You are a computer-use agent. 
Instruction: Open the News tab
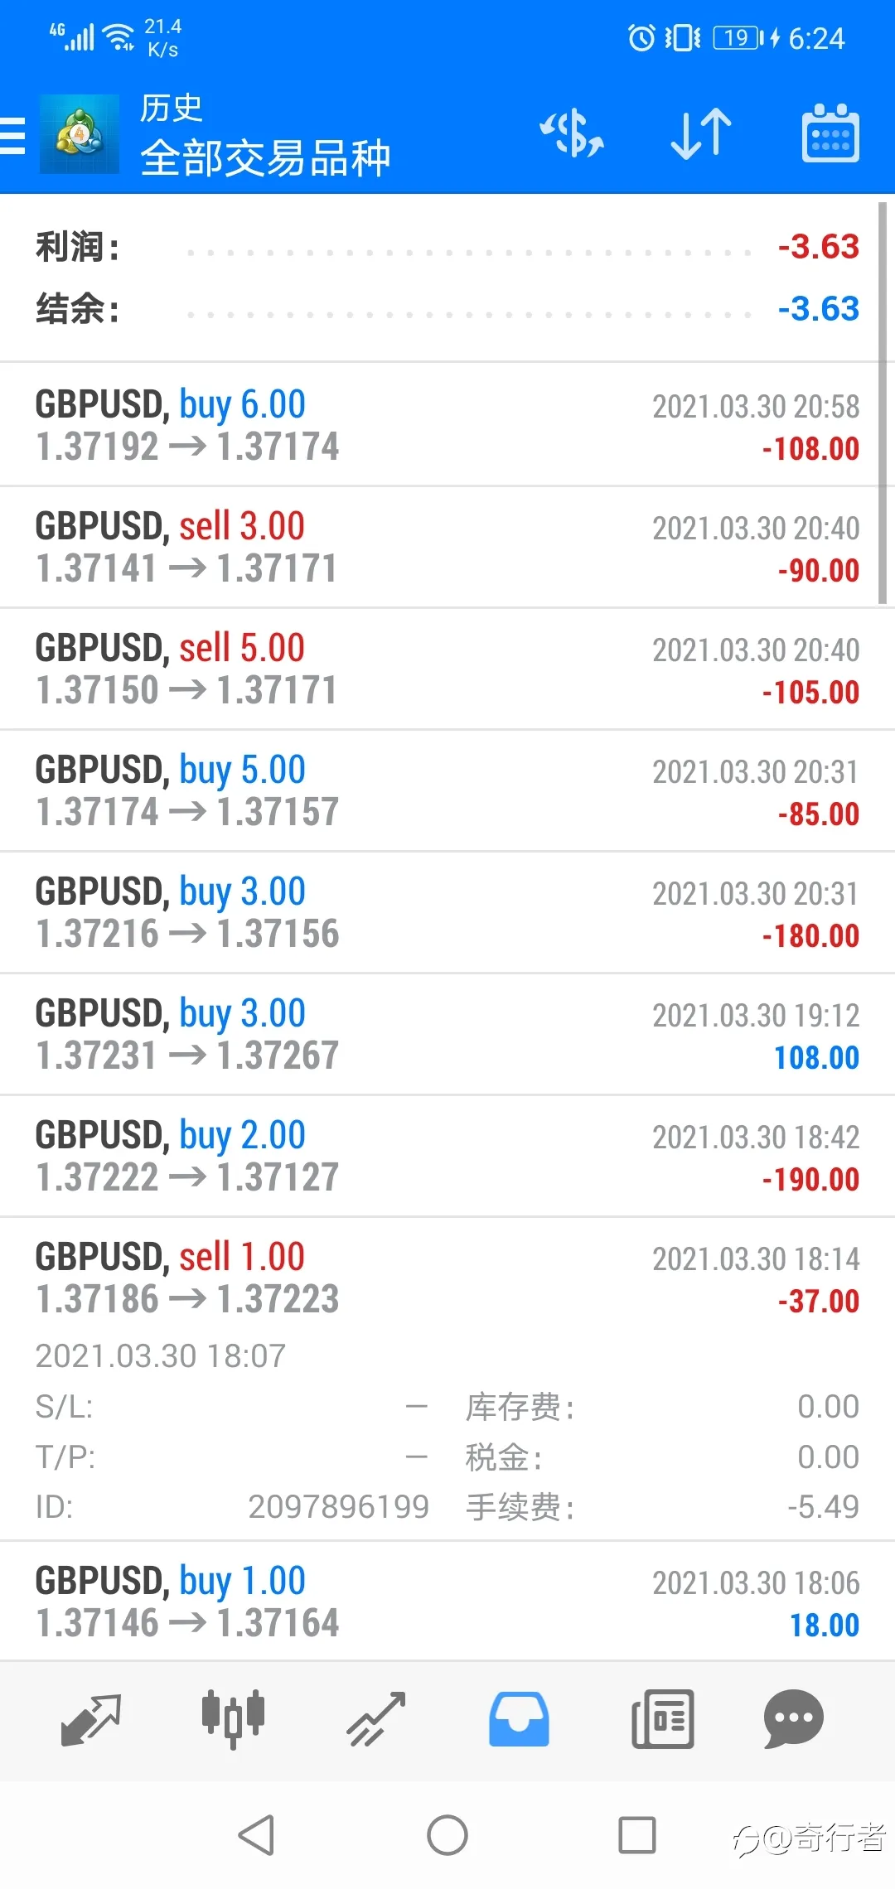tap(662, 1719)
